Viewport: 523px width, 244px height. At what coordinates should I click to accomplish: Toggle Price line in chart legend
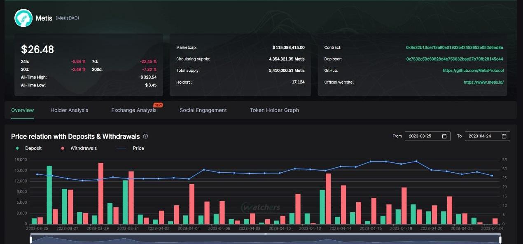coord(130,148)
